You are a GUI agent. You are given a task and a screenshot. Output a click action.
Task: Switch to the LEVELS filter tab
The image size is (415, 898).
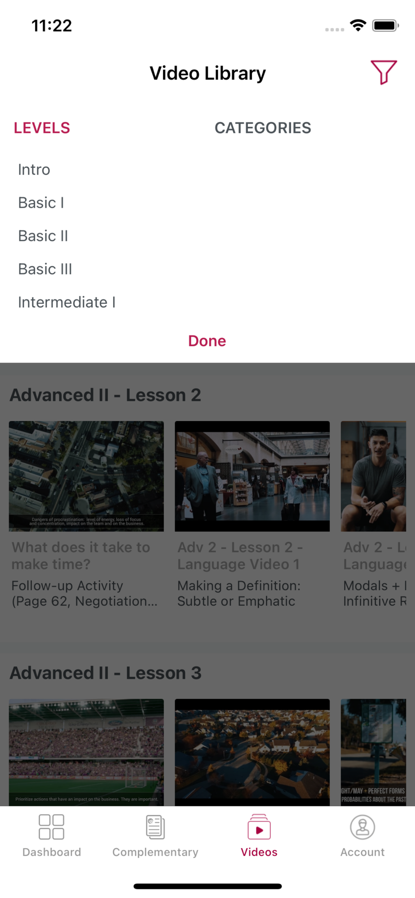pos(42,128)
